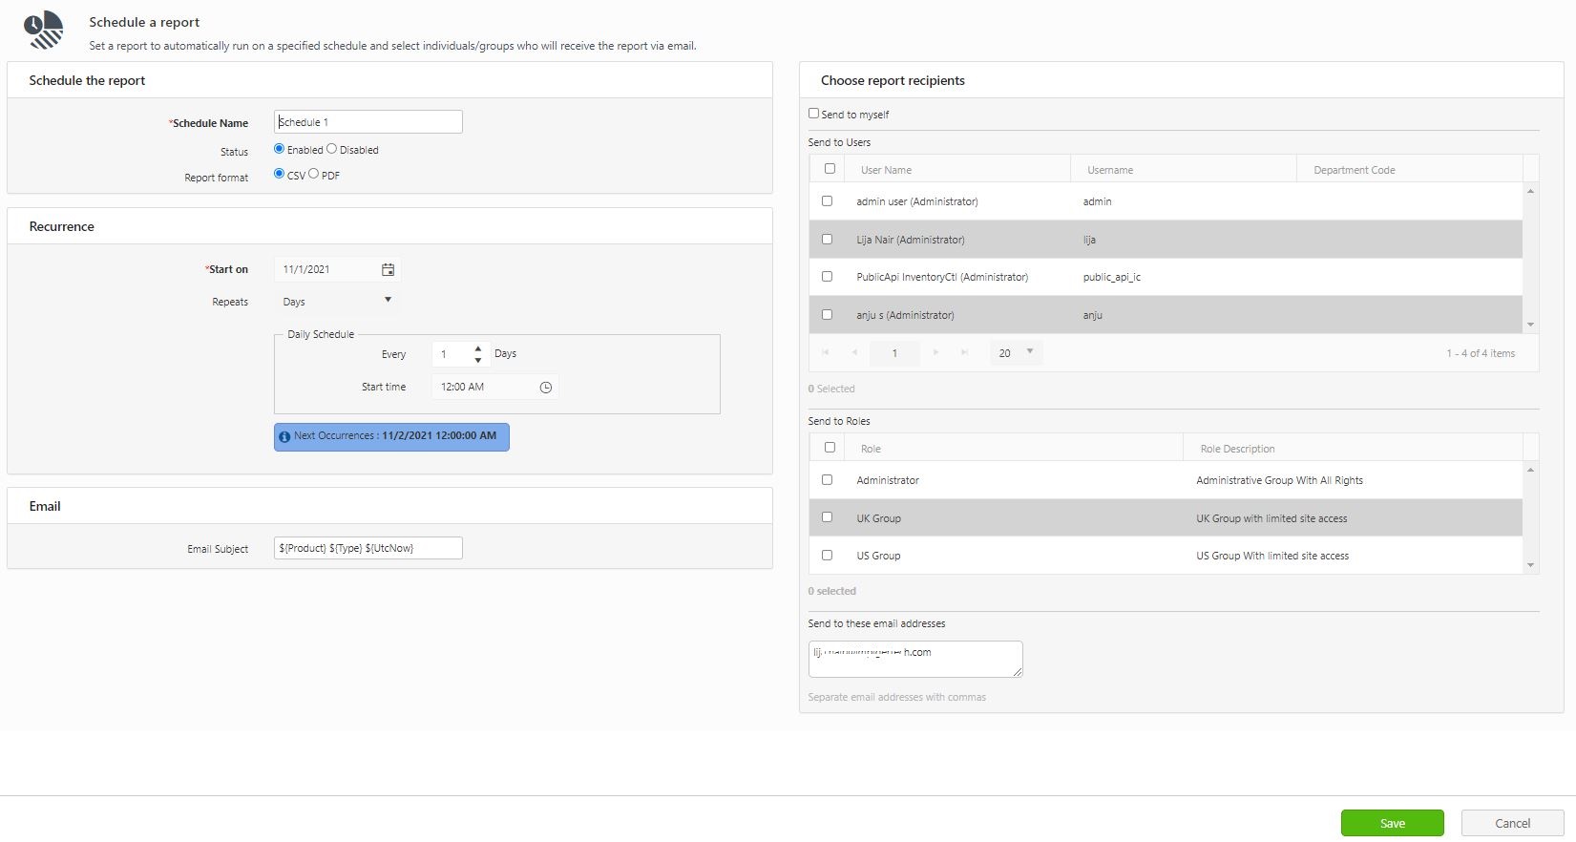1576x842 pixels.
Task: Sort users by Username column header
Action: 1110,170
